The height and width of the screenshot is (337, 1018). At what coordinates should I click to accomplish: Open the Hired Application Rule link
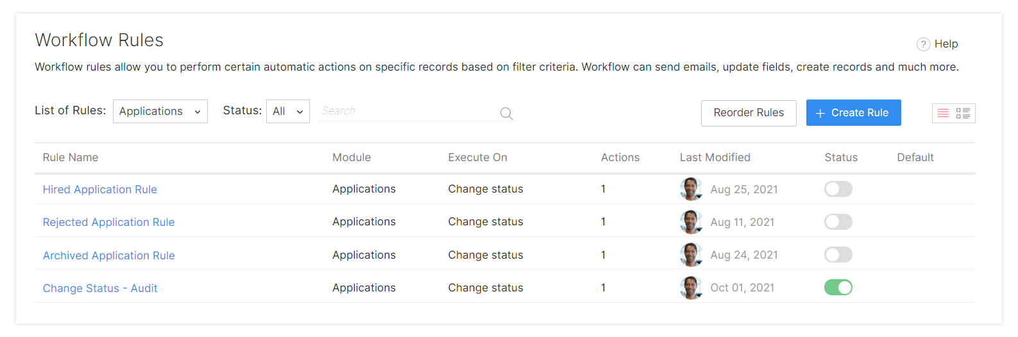[100, 189]
